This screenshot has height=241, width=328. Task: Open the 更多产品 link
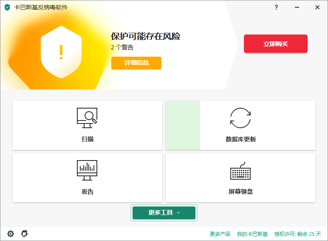pyautogui.click(x=220, y=234)
